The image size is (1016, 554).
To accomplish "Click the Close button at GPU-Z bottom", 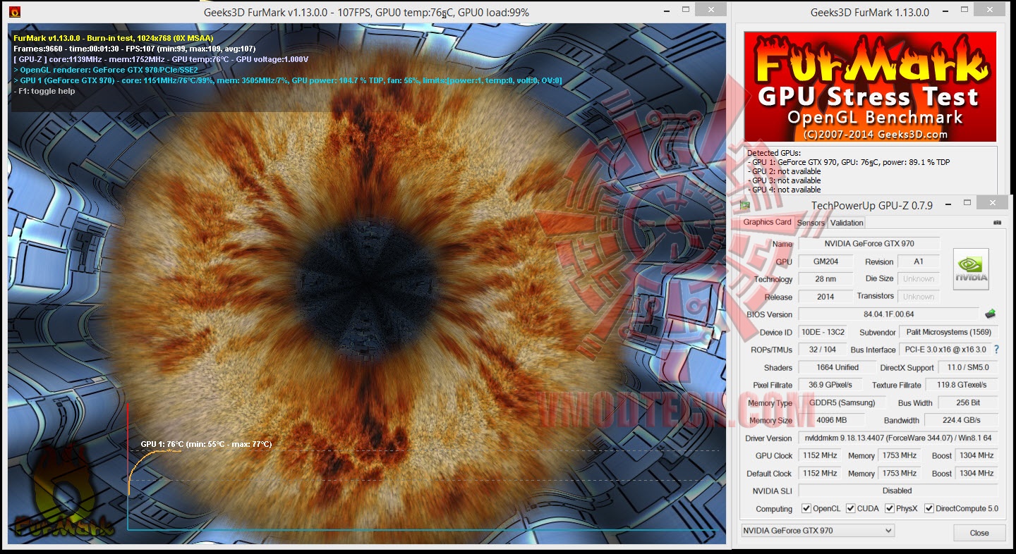I will click(x=979, y=533).
